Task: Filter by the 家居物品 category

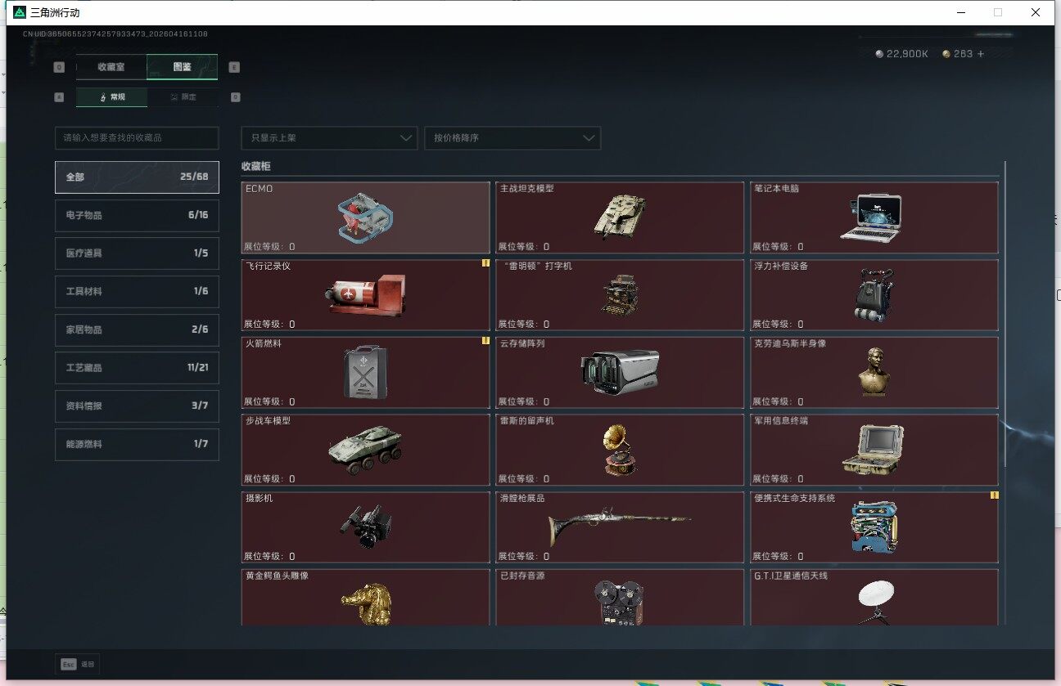Action: point(137,330)
